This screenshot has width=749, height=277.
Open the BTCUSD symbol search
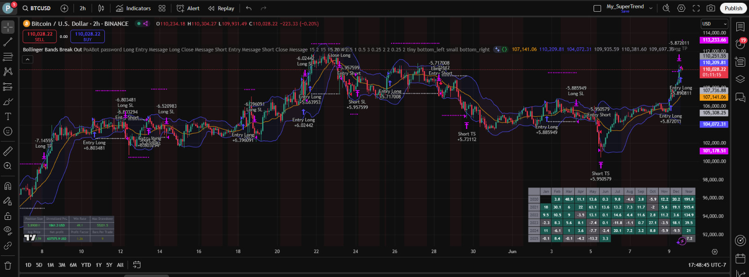pos(37,8)
